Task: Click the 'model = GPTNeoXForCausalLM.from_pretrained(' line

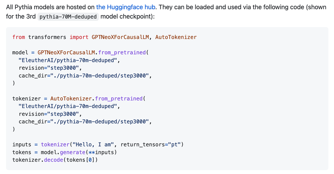Action: tap(80, 53)
